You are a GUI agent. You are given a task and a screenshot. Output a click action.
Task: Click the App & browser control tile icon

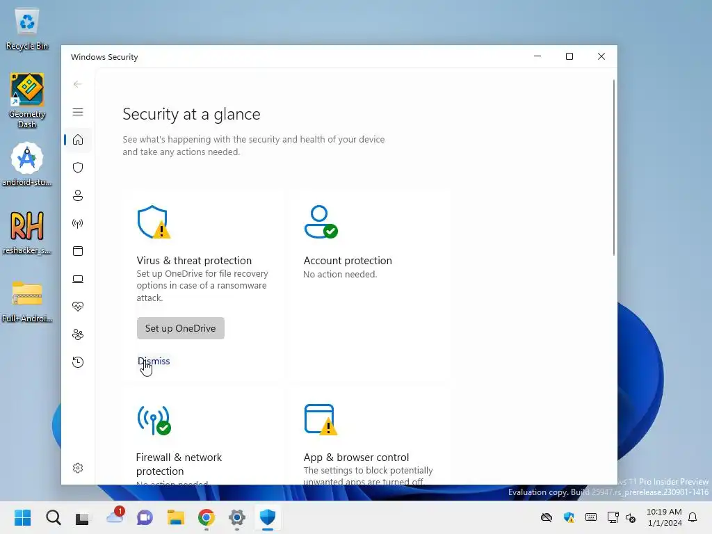[x=321, y=419]
